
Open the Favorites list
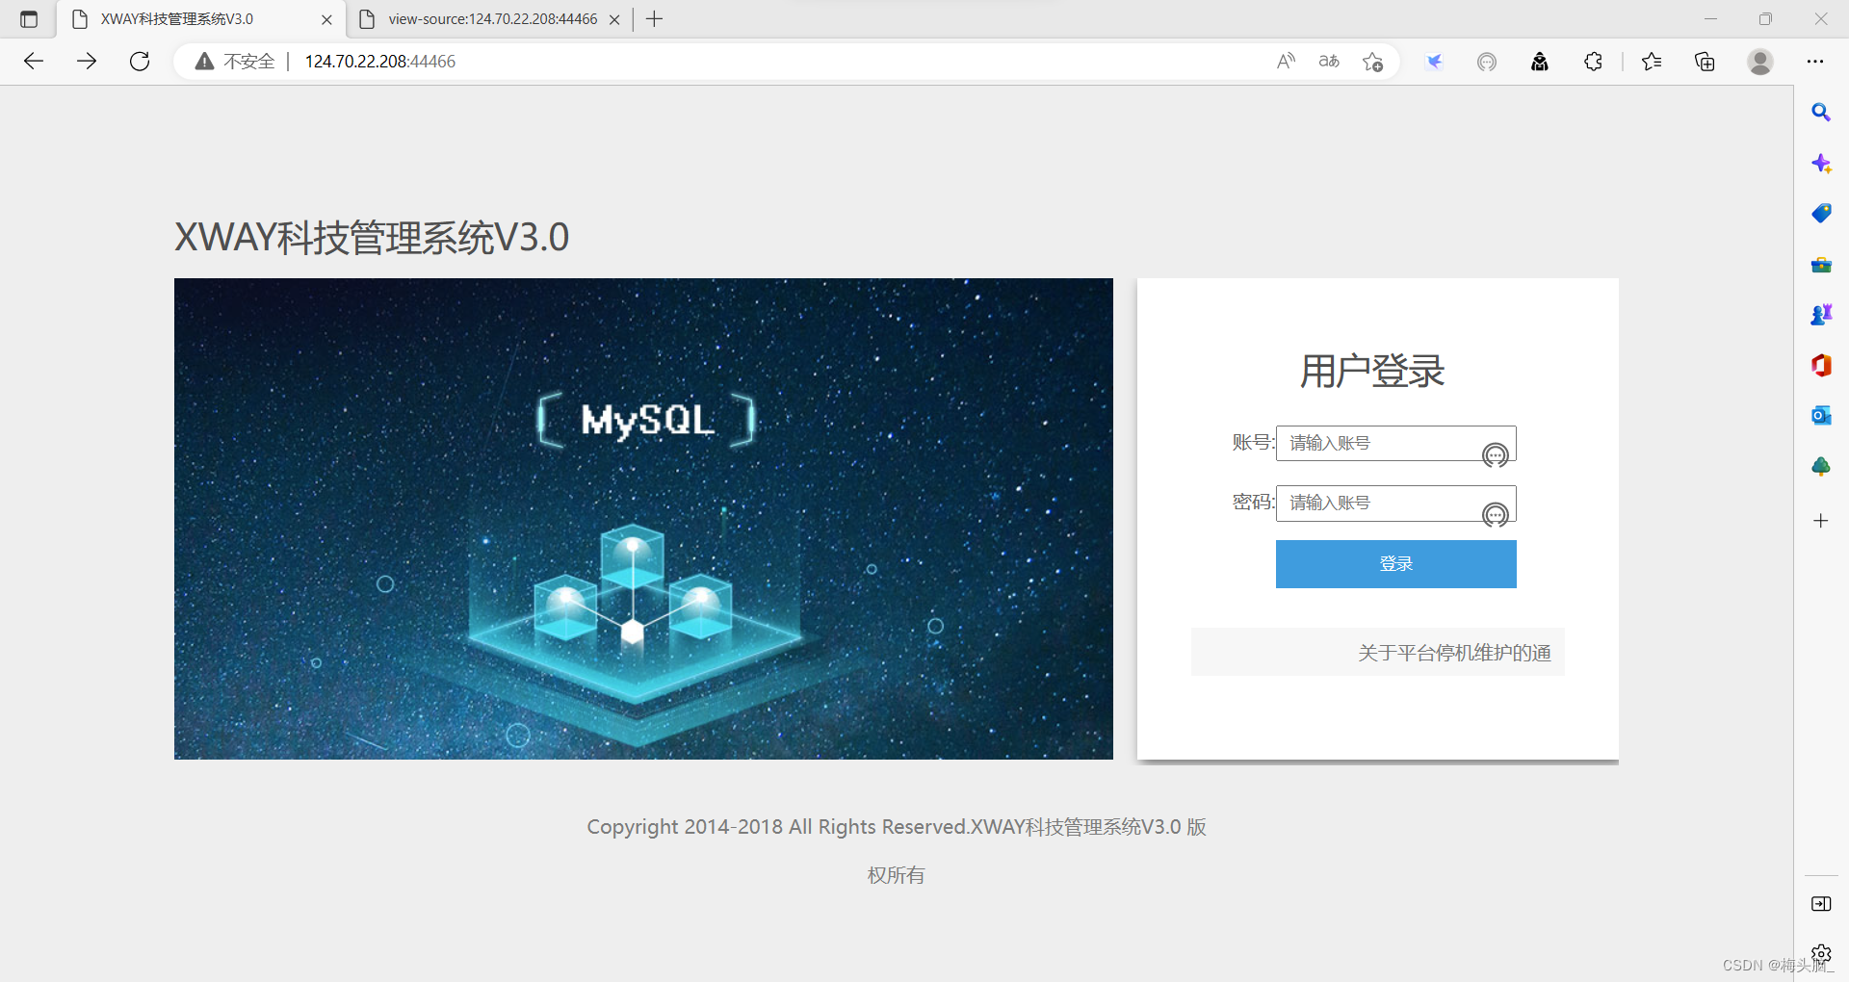coord(1651,61)
